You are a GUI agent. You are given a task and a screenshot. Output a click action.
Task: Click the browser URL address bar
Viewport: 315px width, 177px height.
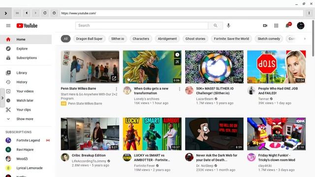click(x=182, y=13)
